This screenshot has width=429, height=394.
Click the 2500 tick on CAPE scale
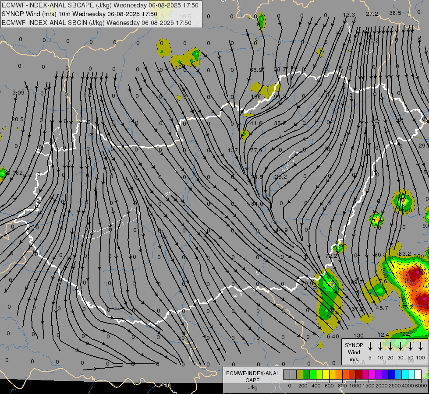click(x=395, y=386)
